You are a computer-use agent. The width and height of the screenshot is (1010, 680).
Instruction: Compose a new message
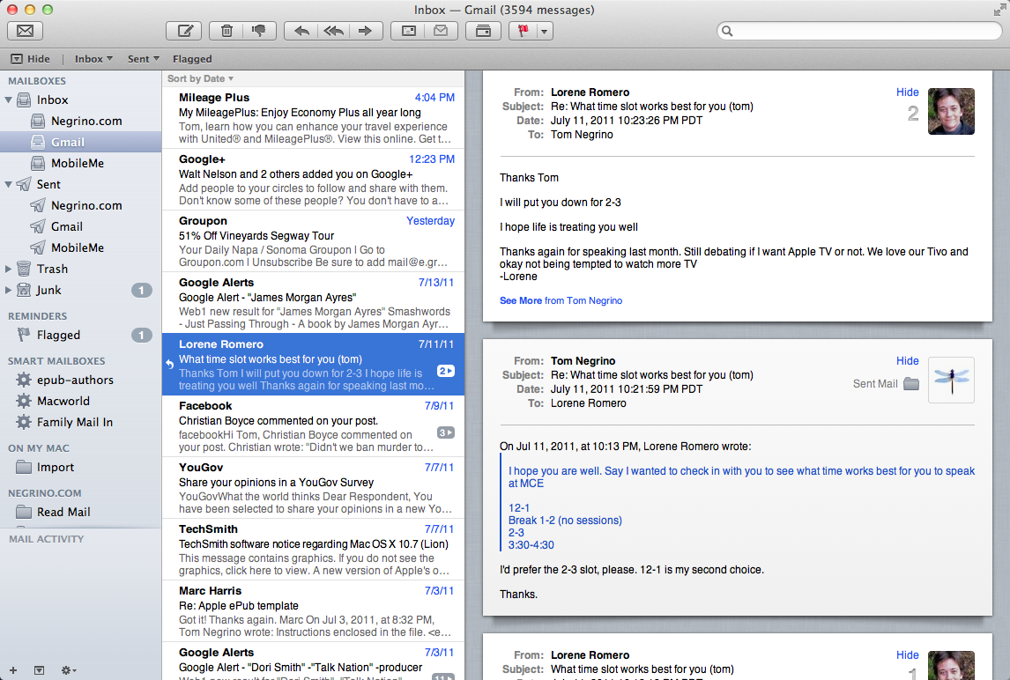184,31
